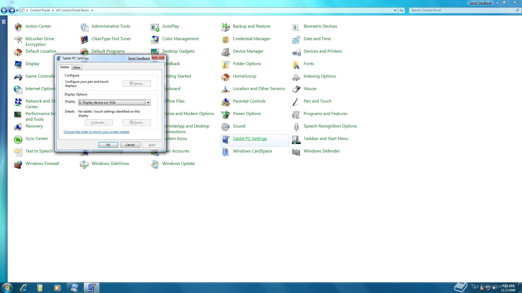Click the Control Panel breadcrumb
This screenshot has width=522, height=293.
pos(40,10)
